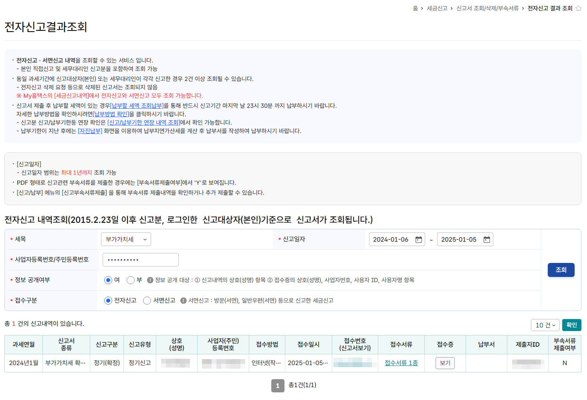Open the 접수서류 1종 link

click(x=401, y=363)
